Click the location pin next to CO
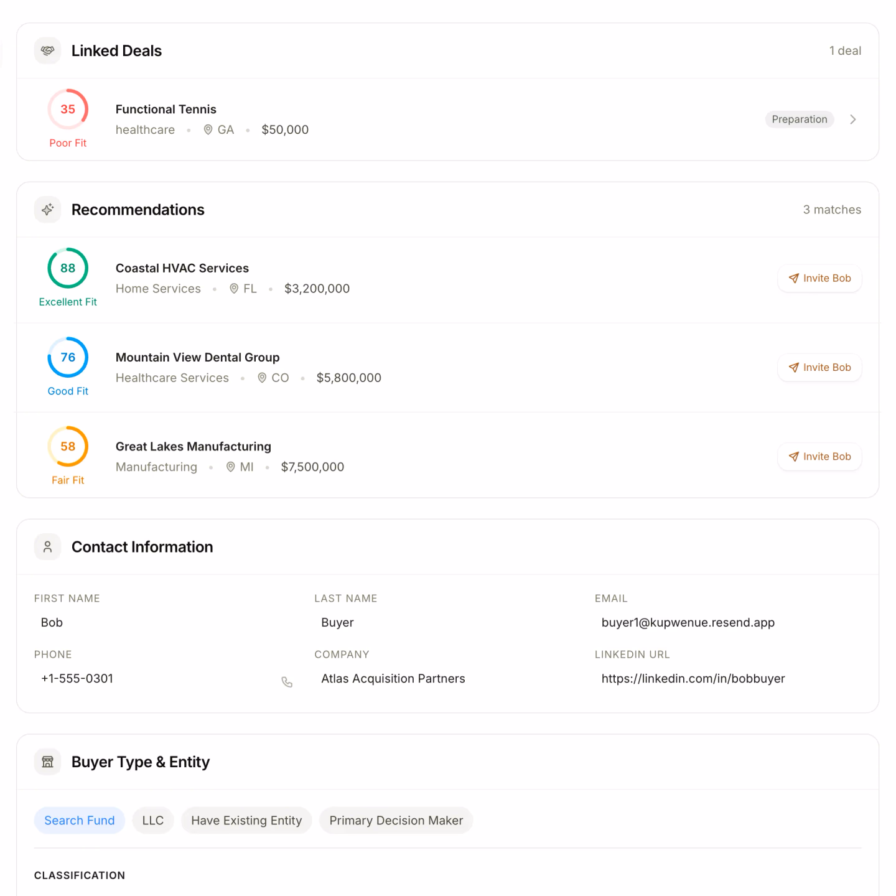896x896 pixels. click(x=262, y=378)
